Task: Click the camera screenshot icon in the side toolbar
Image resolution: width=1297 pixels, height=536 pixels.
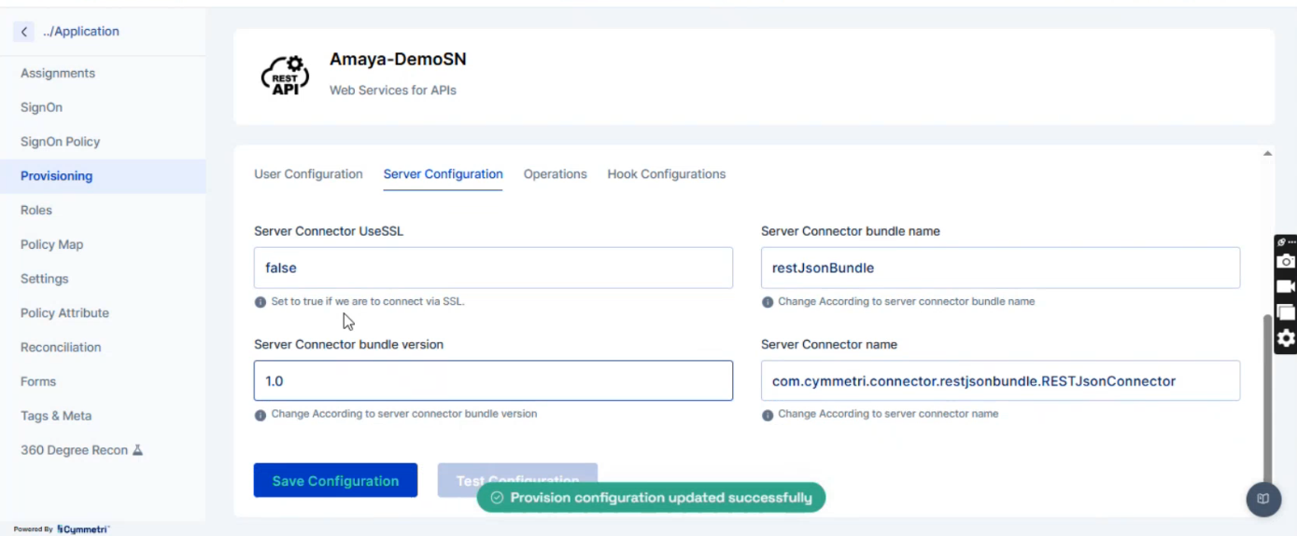Action: [x=1286, y=262]
